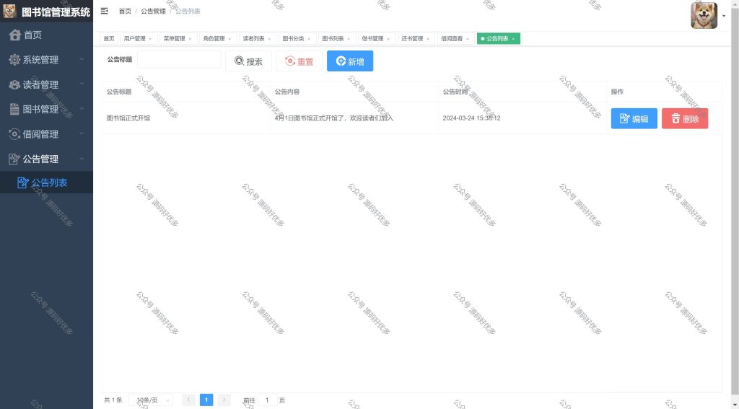
Task: Click the blue 新增 button
Action: [350, 61]
